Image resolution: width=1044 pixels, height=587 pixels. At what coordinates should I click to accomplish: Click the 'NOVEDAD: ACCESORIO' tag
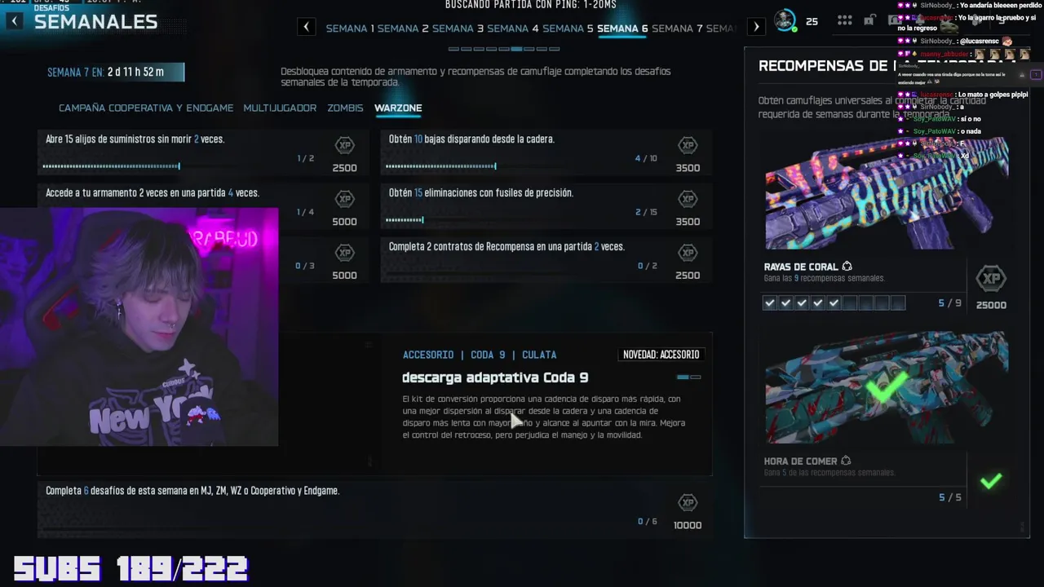(x=661, y=355)
